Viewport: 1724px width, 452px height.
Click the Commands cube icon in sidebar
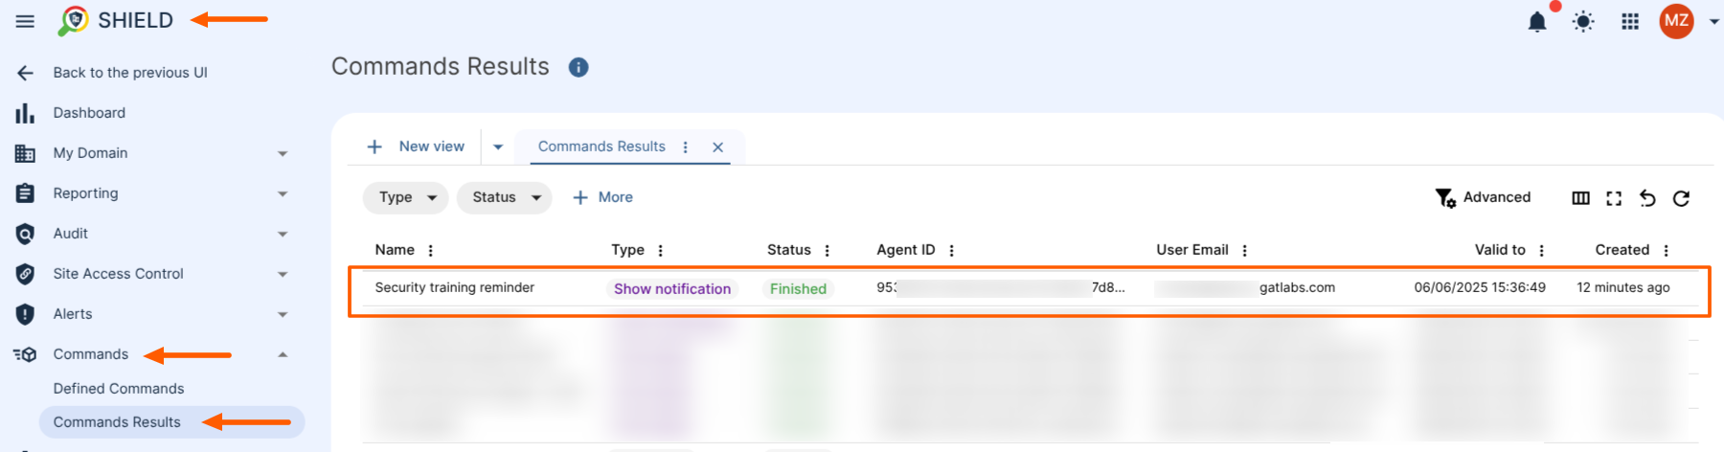(x=25, y=354)
